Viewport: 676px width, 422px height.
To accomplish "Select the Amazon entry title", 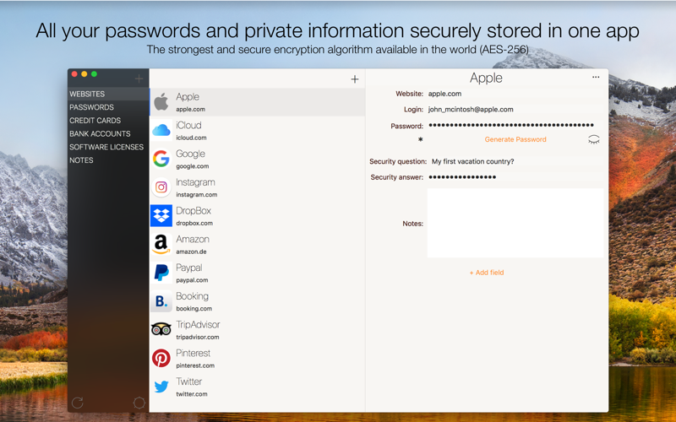I will point(193,240).
